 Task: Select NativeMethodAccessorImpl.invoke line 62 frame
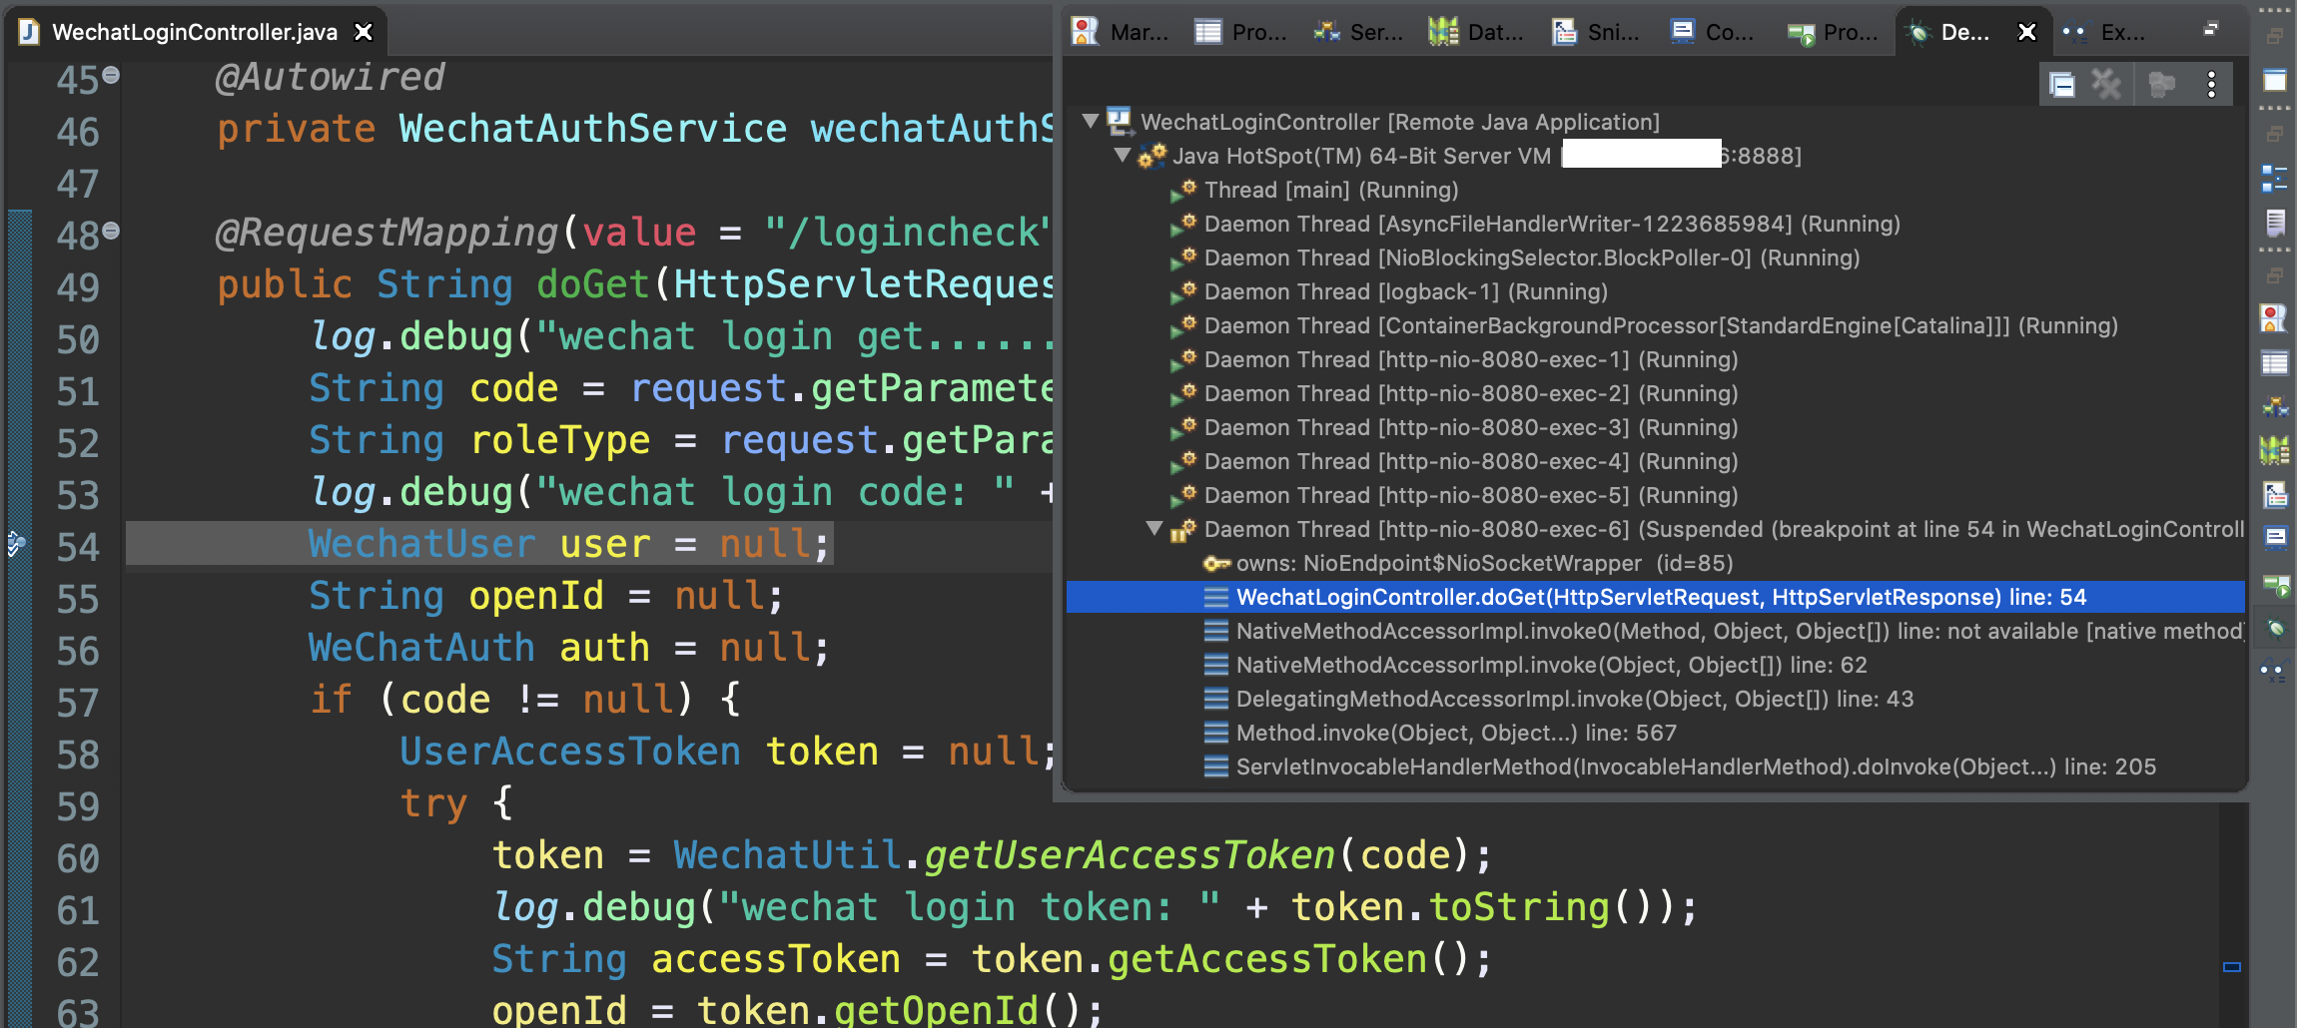point(1656,665)
